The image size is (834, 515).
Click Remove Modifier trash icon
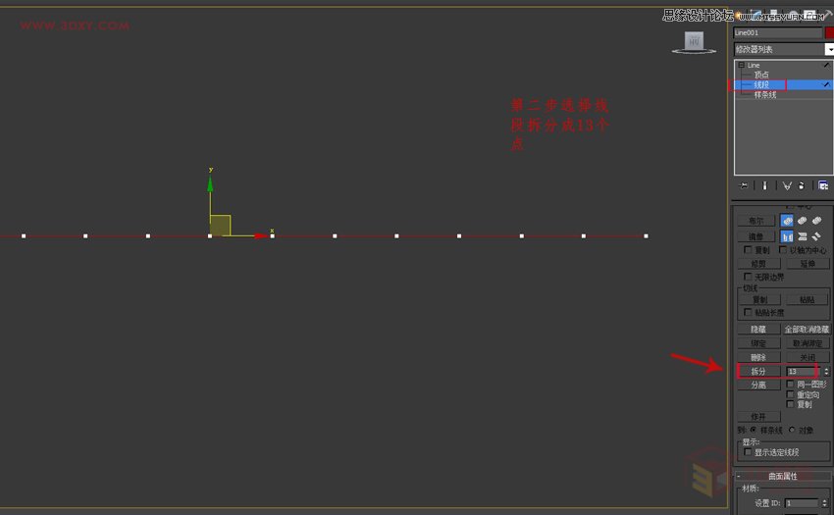pyautogui.click(x=802, y=184)
